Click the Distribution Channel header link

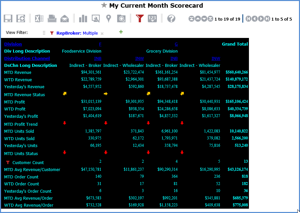(x=27, y=59)
